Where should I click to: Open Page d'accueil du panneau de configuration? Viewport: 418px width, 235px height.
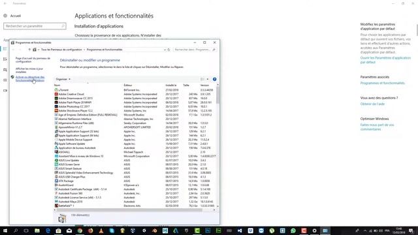[x=33, y=60]
